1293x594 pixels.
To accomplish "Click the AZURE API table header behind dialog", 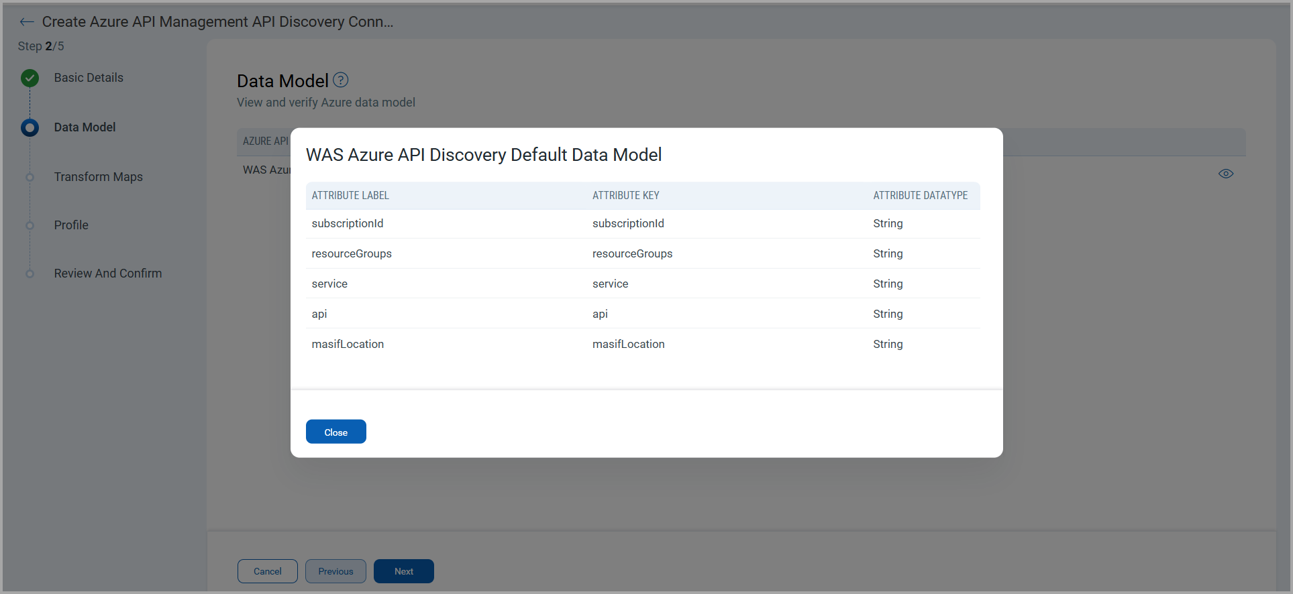I will coord(266,141).
